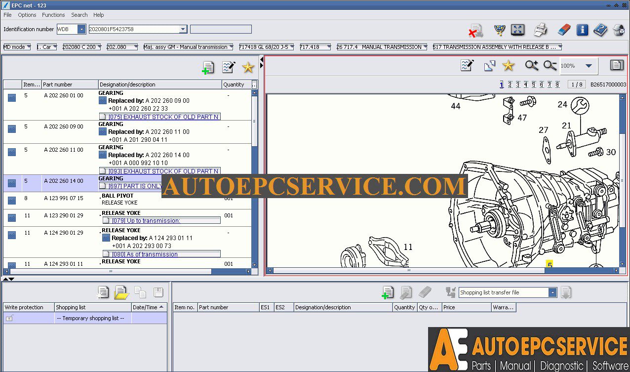Click blue row icon for part A 202 260 01 00

click(x=12, y=98)
